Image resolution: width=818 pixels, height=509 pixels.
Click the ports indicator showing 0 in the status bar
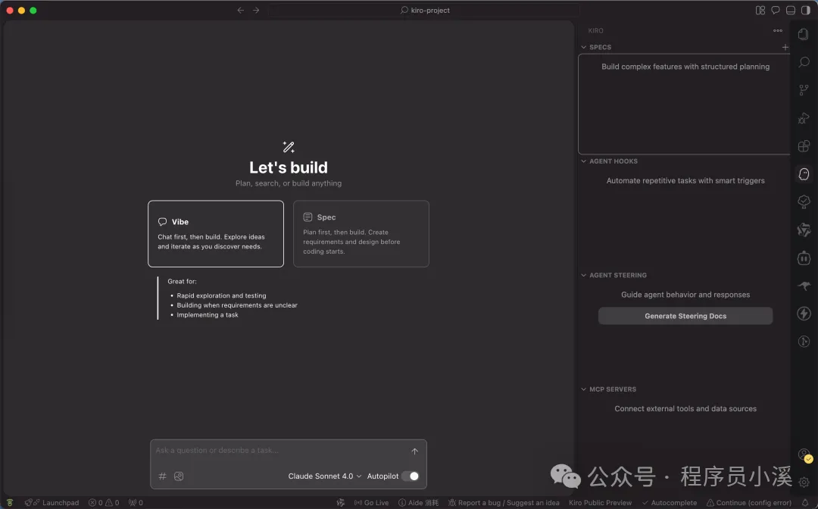[x=136, y=503]
